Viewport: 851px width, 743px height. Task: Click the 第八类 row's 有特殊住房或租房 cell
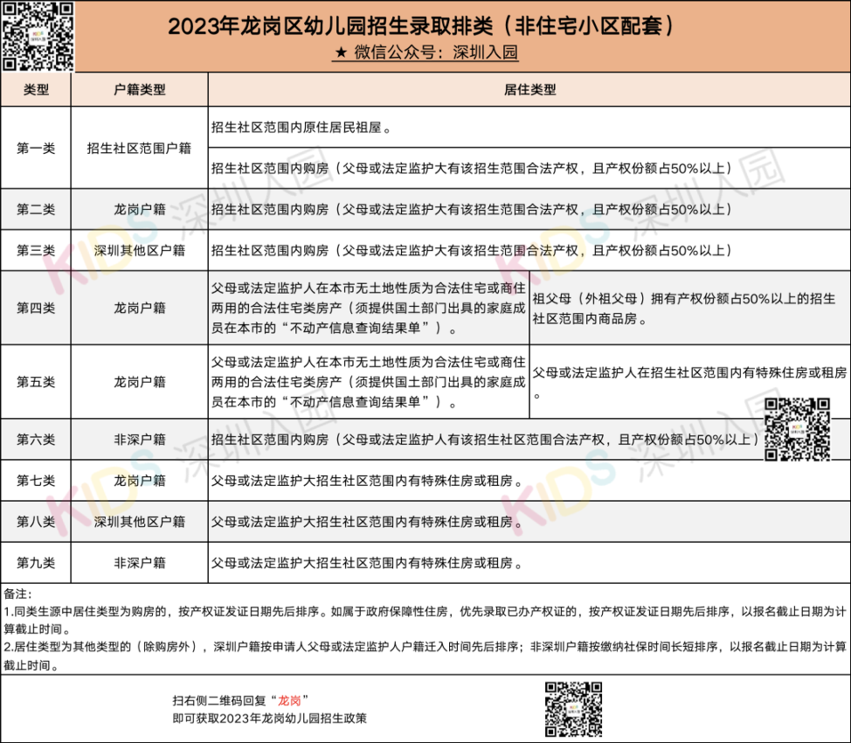[x=530, y=521]
